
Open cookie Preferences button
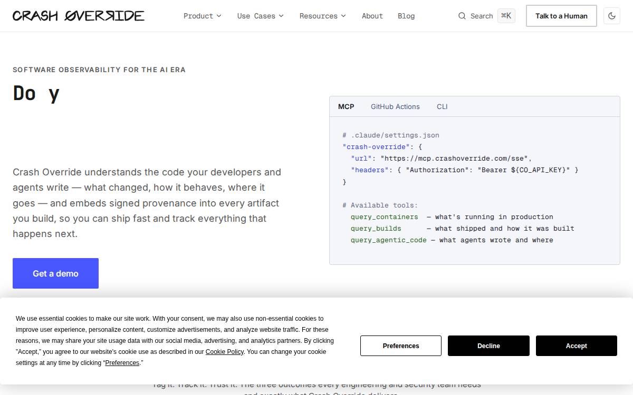[x=401, y=345]
